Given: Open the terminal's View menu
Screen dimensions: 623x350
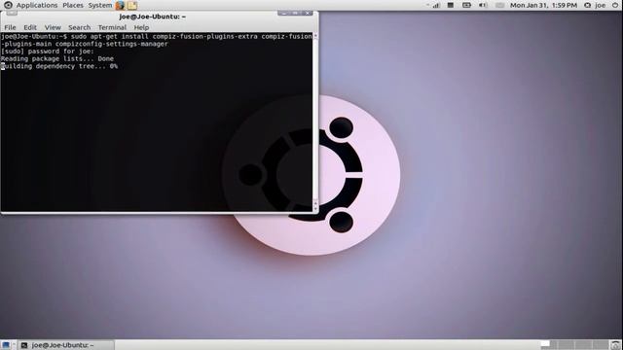Looking at the screenshot, I should pos(53,27).
